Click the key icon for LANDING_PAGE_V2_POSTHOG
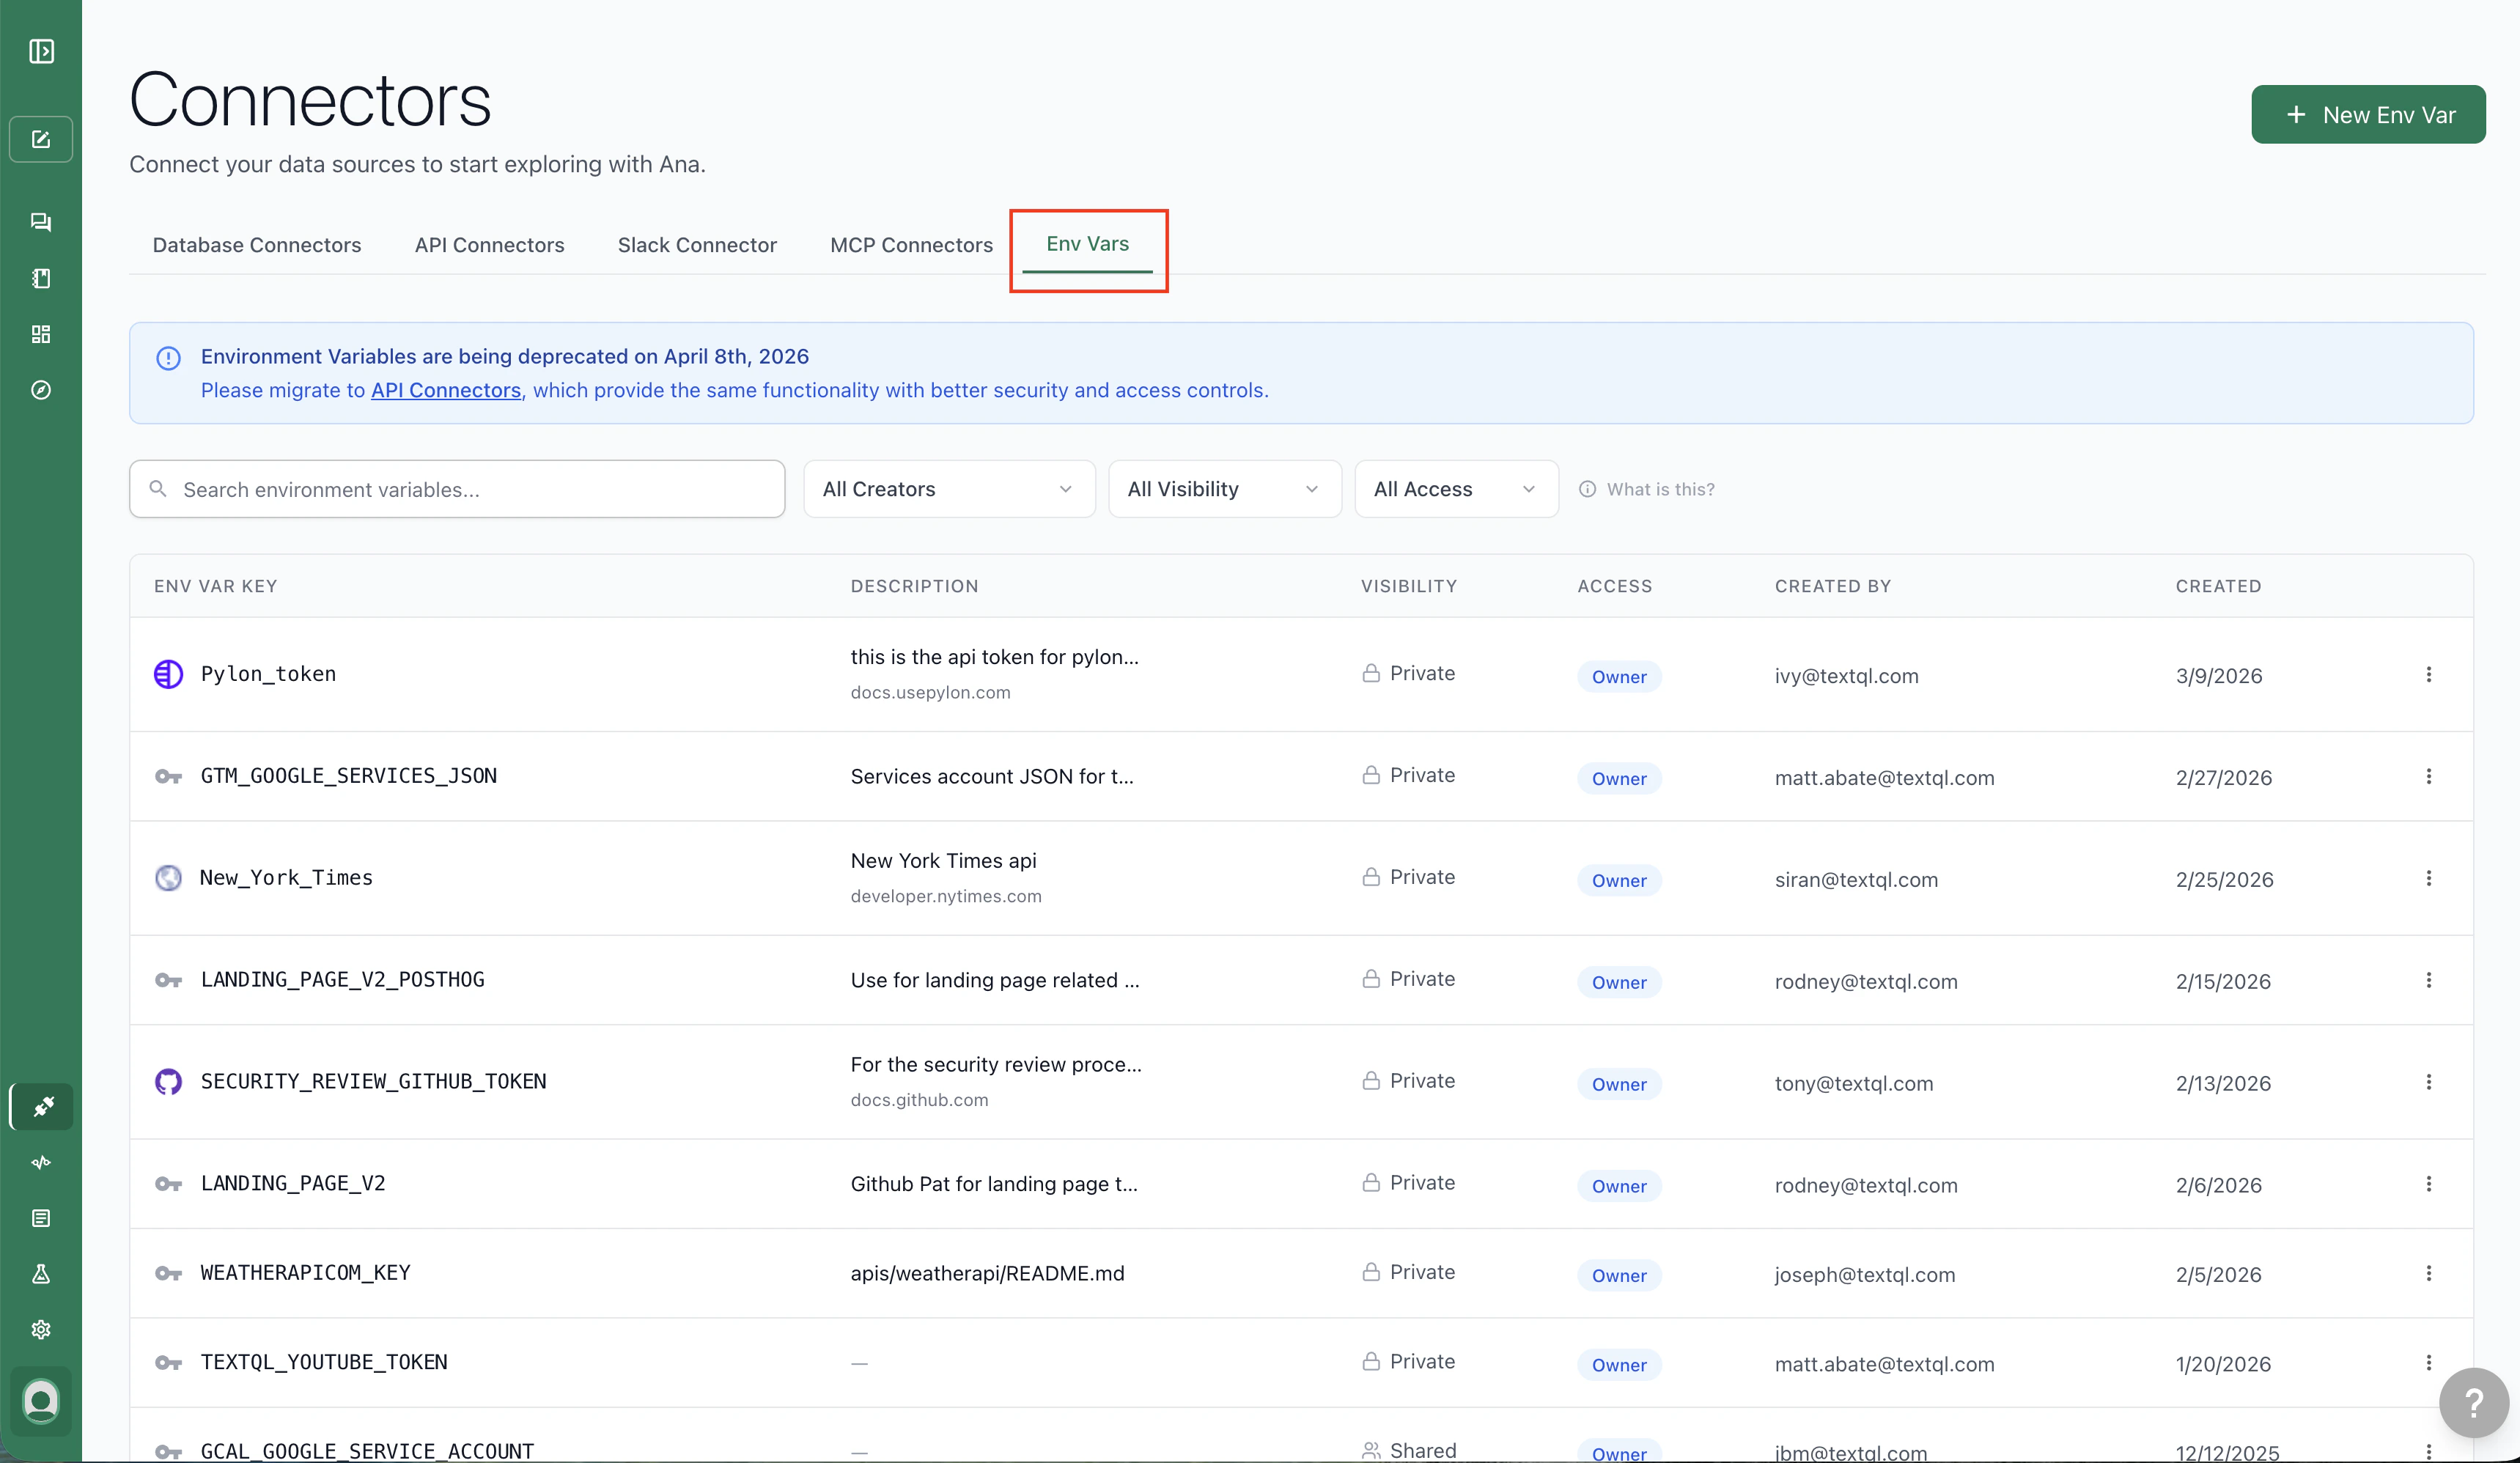Viewport: 2520px width, 1463px height. pyautogui.click(x=168, y=980)
